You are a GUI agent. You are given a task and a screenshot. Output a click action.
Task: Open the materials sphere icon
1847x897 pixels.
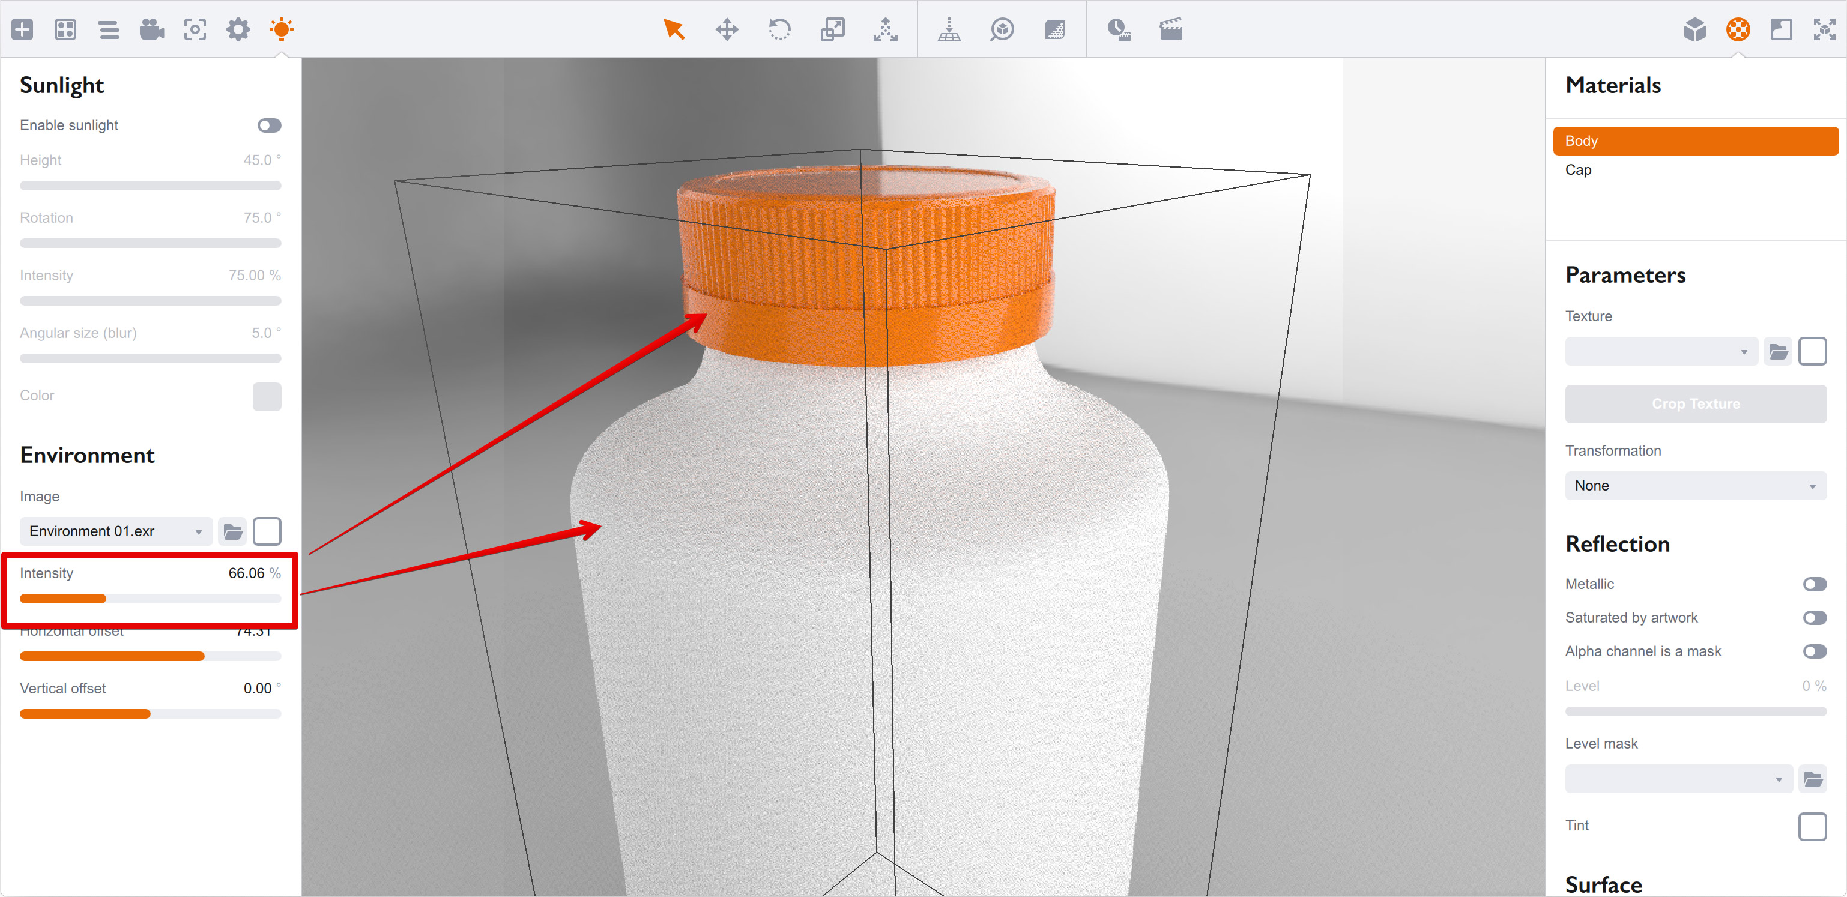(x=1737, y=29)
